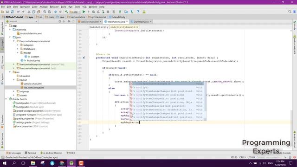Choose notifyDataSetChanged() from autocomplete list
Screen dimensions: 297x167
click(x=167, y=83)
